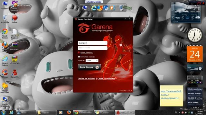Open the Forgot password link
Image resolution: width=206 pixels, height=115 pixels.
[87, 52]
